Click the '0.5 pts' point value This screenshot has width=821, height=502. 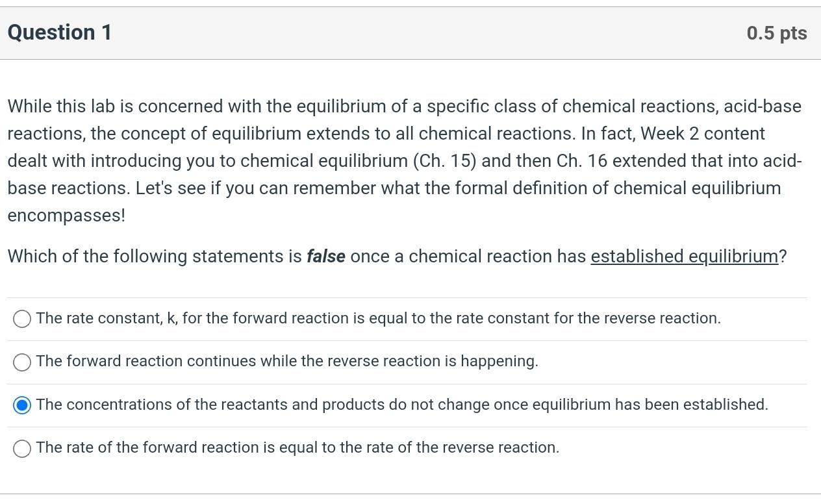click(x=776, y=33)
